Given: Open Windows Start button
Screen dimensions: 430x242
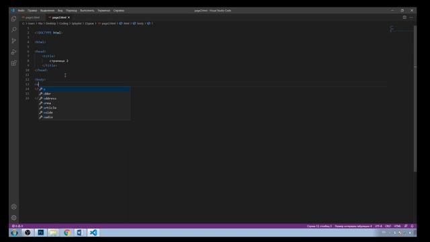Looking at the screenshot, I should coord(14,233).
